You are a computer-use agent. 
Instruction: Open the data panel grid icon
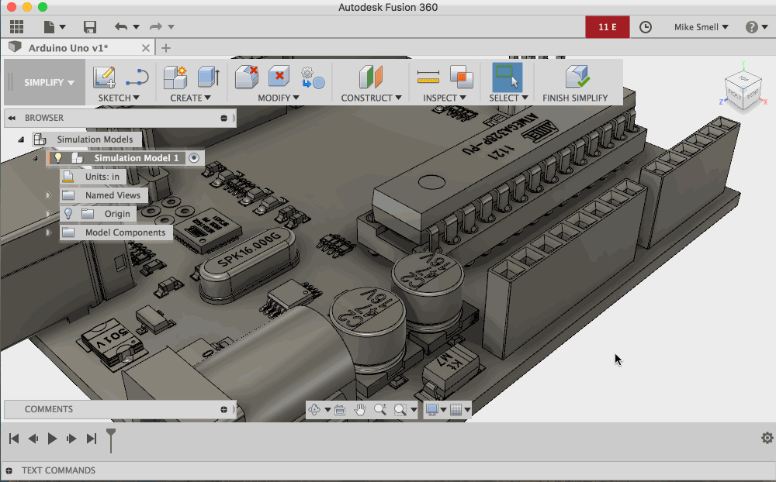pos(16,27)
